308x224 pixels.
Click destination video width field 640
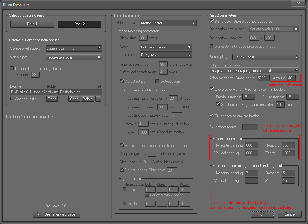coord(254,38)
